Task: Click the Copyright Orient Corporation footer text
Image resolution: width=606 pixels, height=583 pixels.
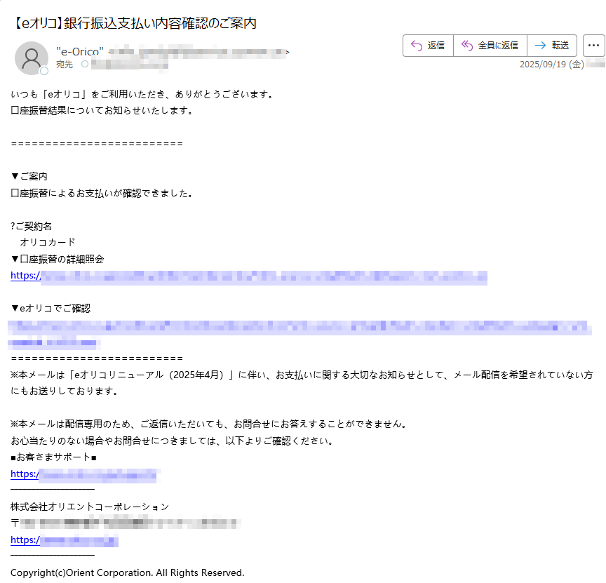Action: (127, 572)
